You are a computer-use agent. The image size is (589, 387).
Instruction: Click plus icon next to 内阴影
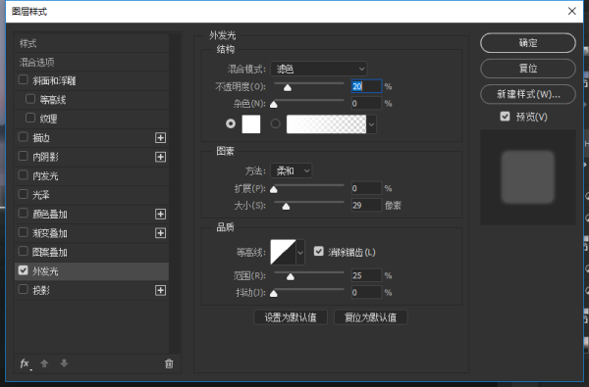[160, 157]
